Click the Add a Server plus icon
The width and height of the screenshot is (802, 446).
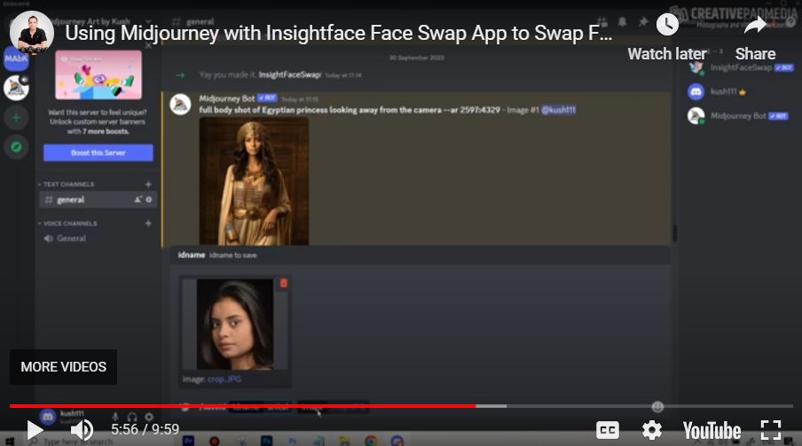tap(16, 118)
